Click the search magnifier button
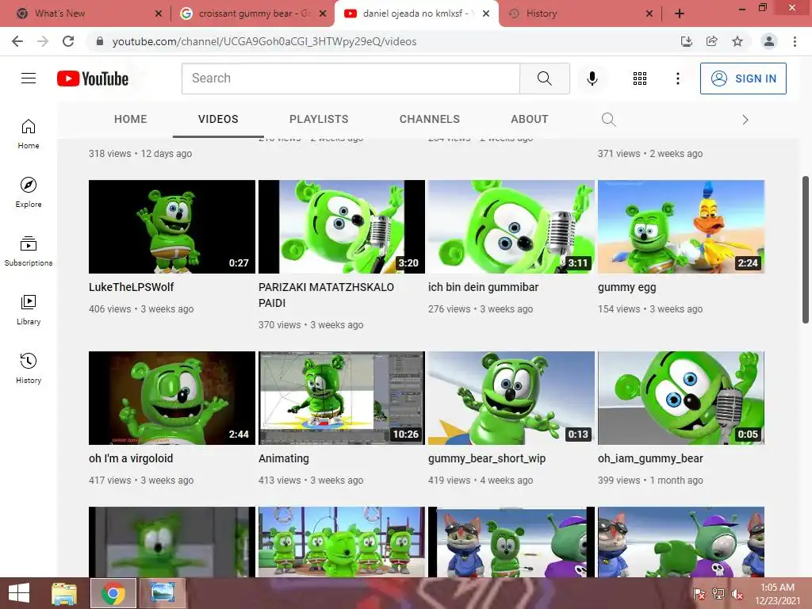The image size is (812, 609). pos(544,79)
